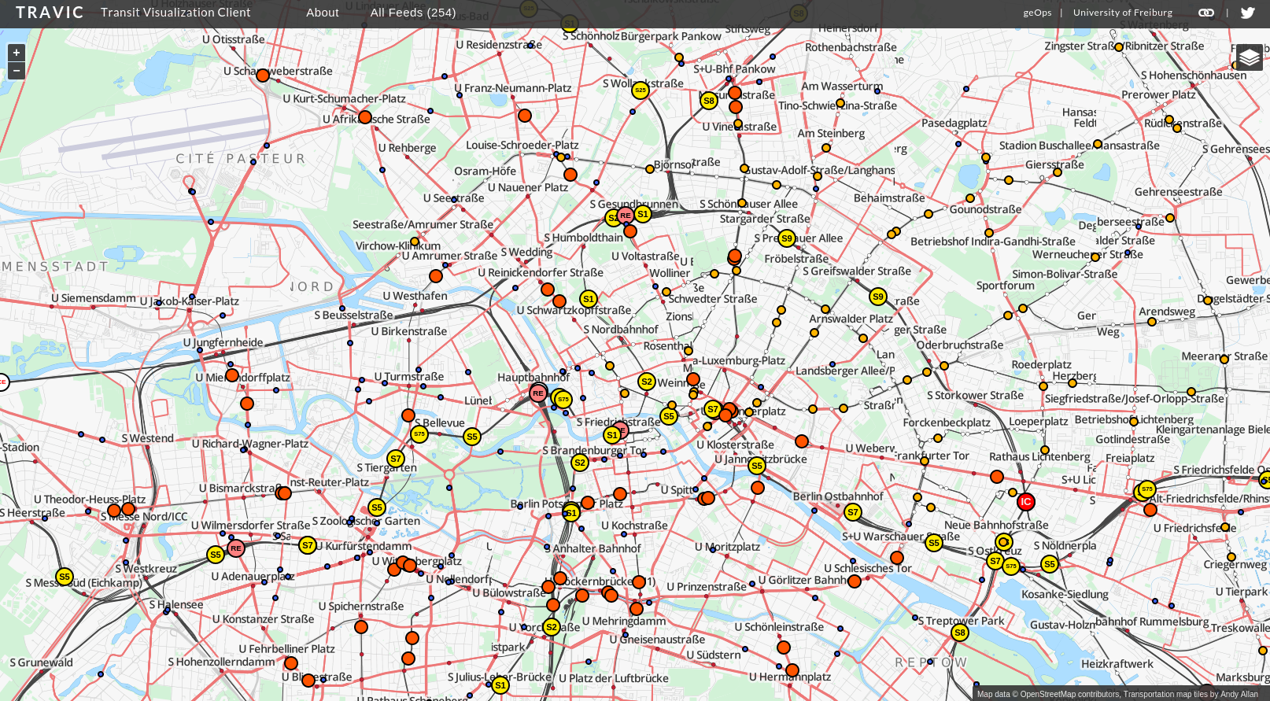
Task: Select the orange vehicle near Rathaus Lichtenberg
Action: click(x=997, y=477)
